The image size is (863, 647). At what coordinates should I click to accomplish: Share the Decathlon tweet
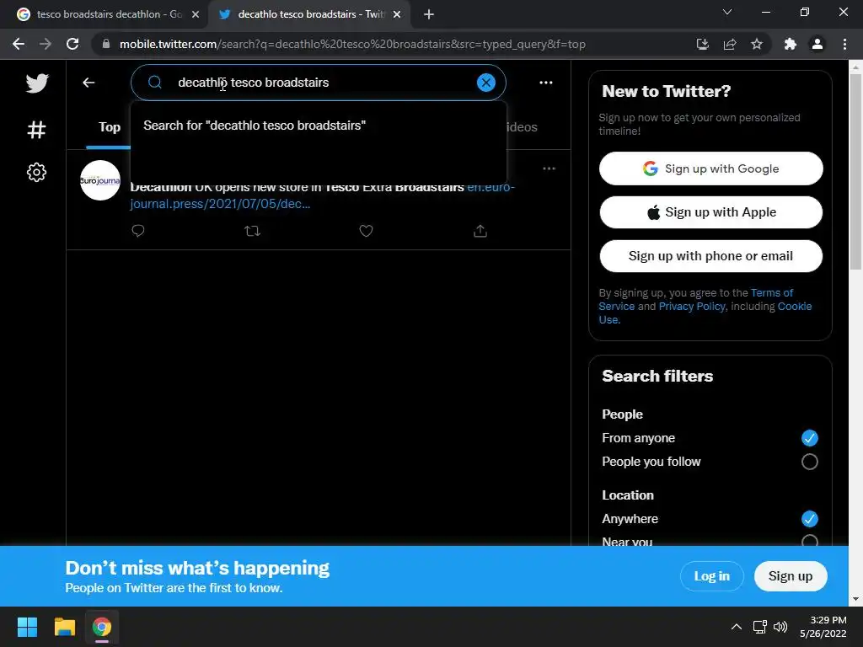pyautogui.click(x=480, y=231)
